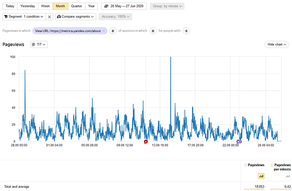This screenshot has height=191, width=292.
Task: Click the red annotation marker on chart
Action: click(x=146, y=142)
